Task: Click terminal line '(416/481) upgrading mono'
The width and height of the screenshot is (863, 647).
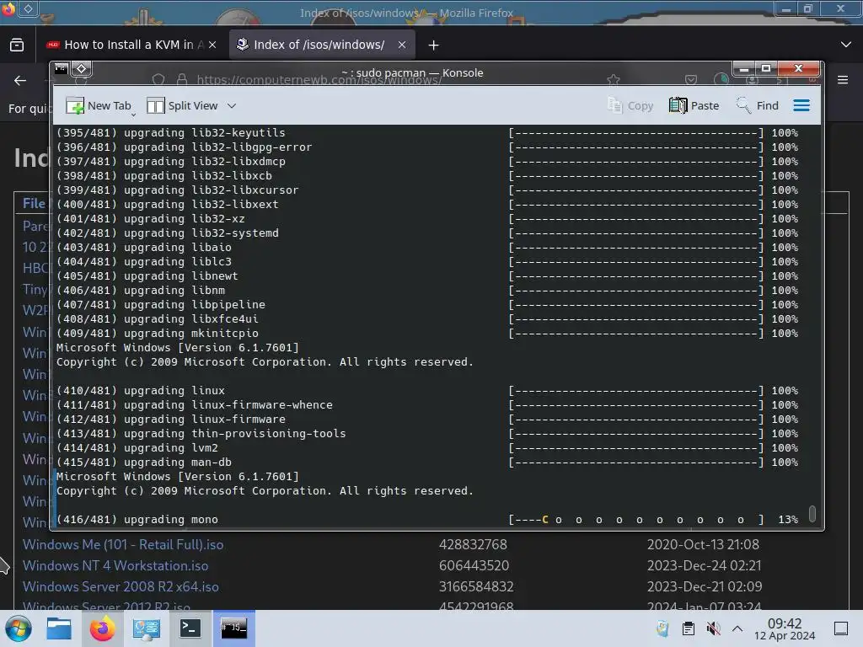Action: click(x=137, y=519)
